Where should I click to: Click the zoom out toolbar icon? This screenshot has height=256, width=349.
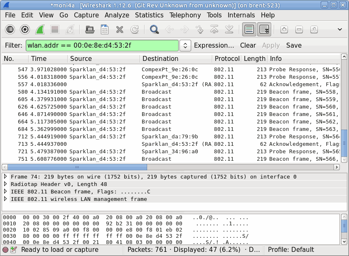(x=299, y=29)
